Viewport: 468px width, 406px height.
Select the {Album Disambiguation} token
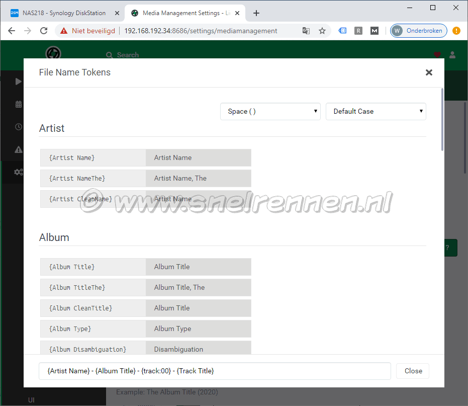click(93, 348)
